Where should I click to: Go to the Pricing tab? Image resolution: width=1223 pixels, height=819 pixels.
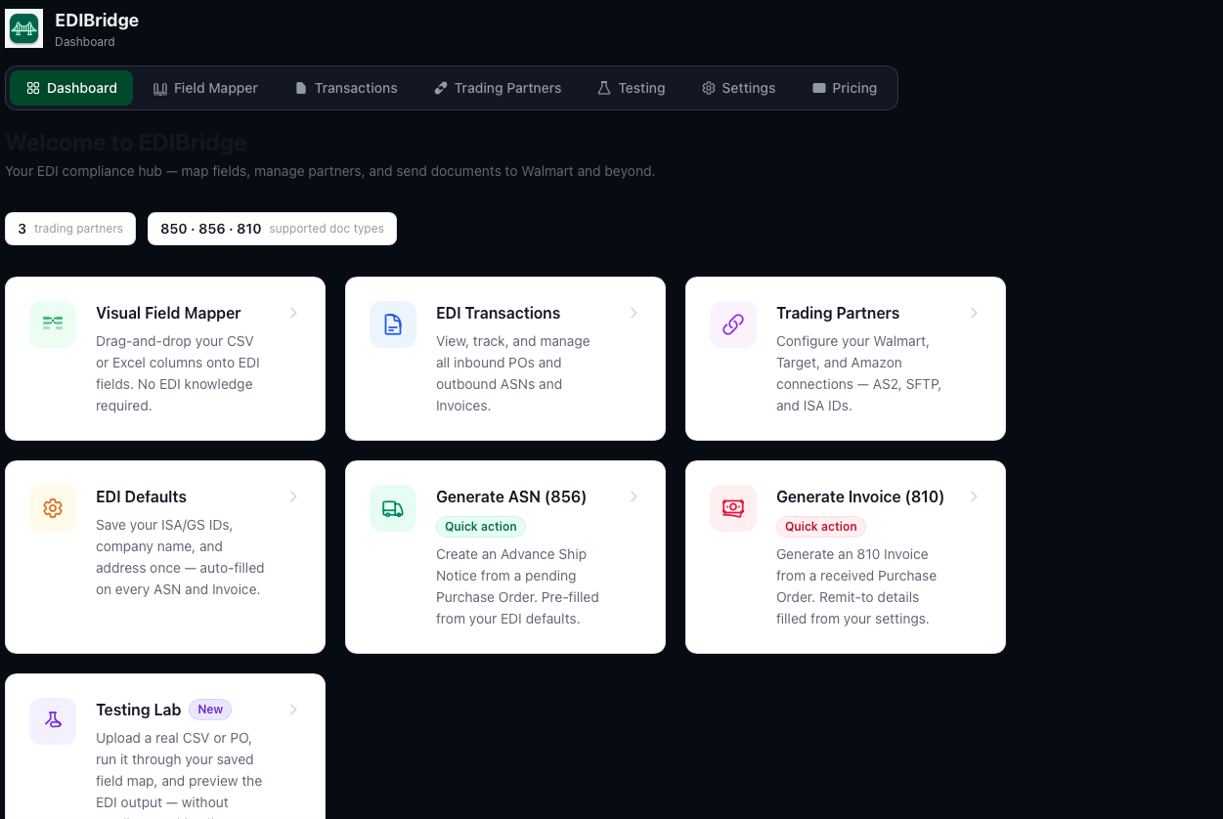coord(845,88)
